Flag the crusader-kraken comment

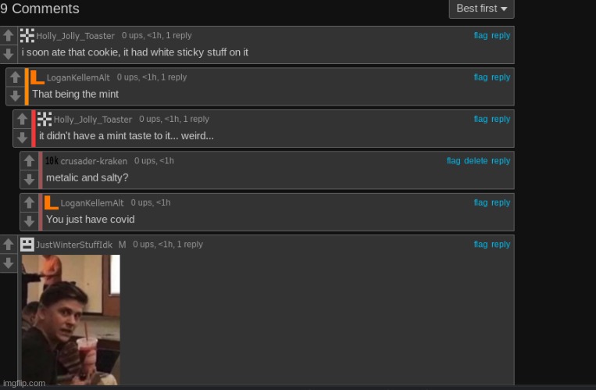pos(454,160)
